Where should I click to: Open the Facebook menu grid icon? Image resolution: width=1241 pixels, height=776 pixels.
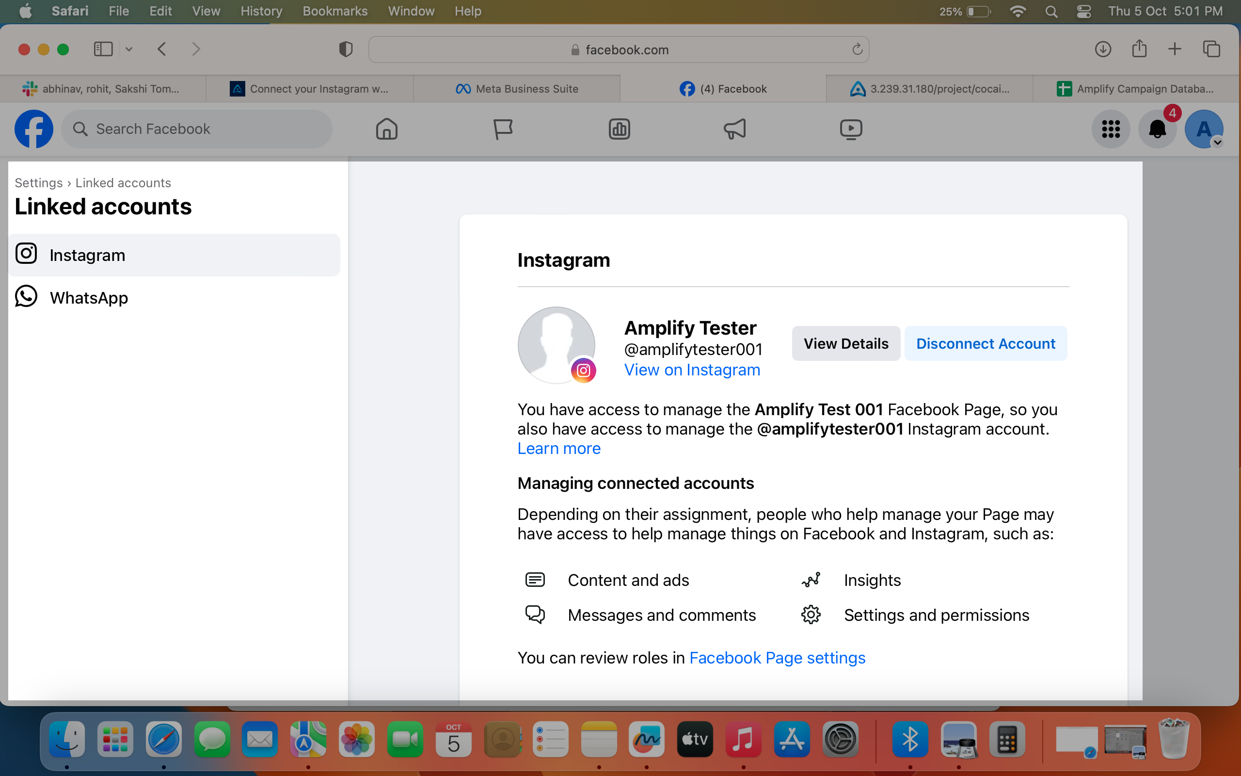[1111, 129]
